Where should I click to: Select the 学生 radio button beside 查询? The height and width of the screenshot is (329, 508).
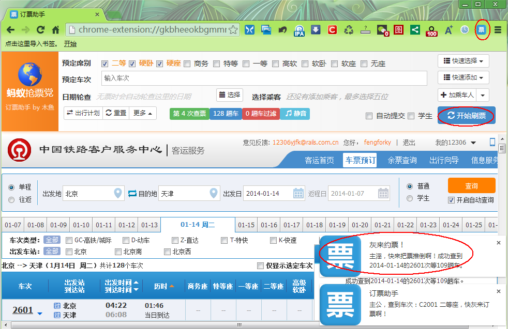coord(410,198)
